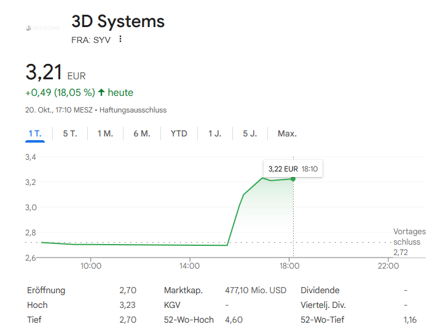Show the Max. time range chart
Viewport: 427px width, 335px height.
click(x=287, y=133)
